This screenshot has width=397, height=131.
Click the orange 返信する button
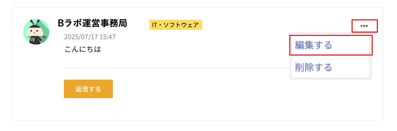coord(88,89)
